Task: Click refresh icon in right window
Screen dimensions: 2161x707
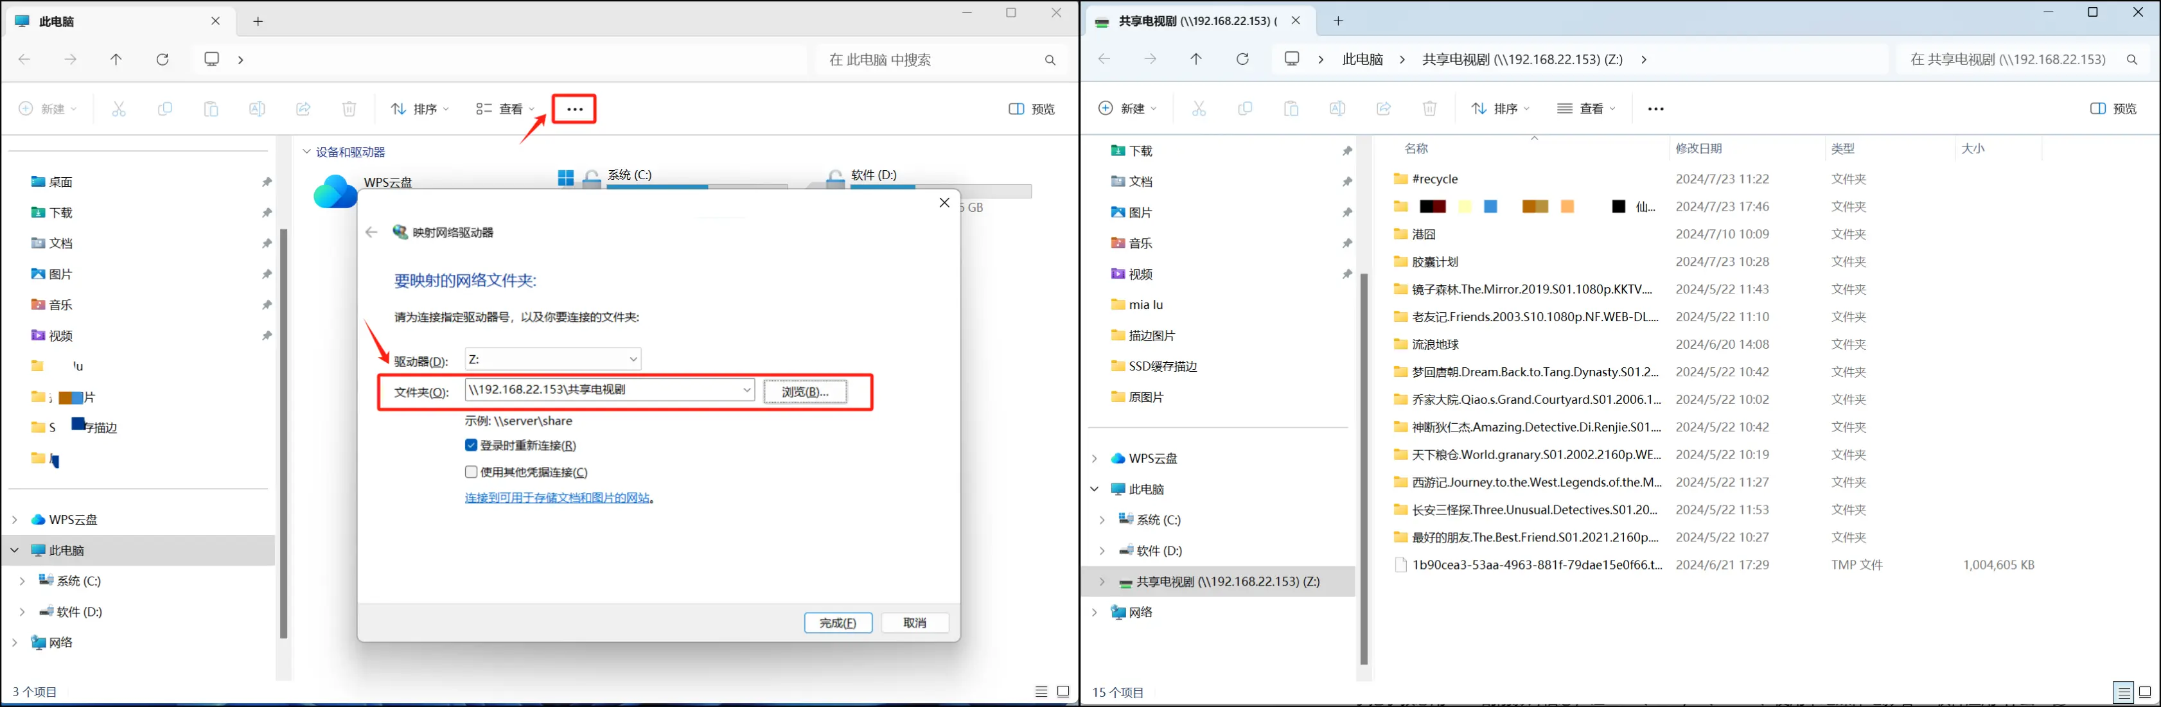Action: click(x=1242, y=60)
